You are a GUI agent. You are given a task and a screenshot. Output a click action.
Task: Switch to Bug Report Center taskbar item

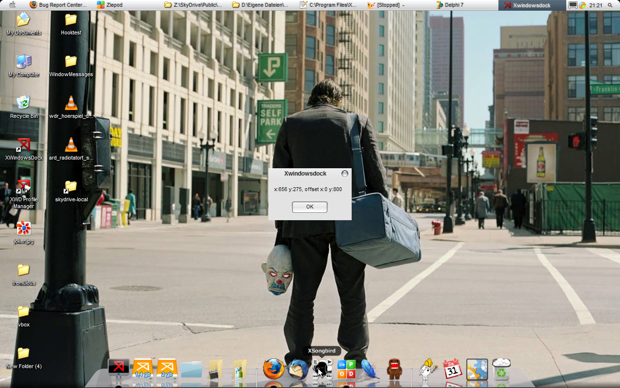tap(58, 5)
